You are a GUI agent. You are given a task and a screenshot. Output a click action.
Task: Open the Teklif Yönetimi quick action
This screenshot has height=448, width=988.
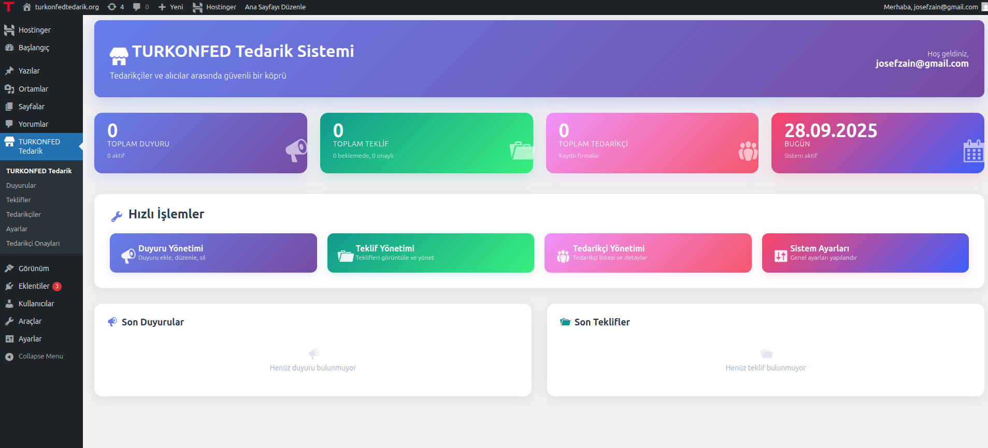point(430,253)
